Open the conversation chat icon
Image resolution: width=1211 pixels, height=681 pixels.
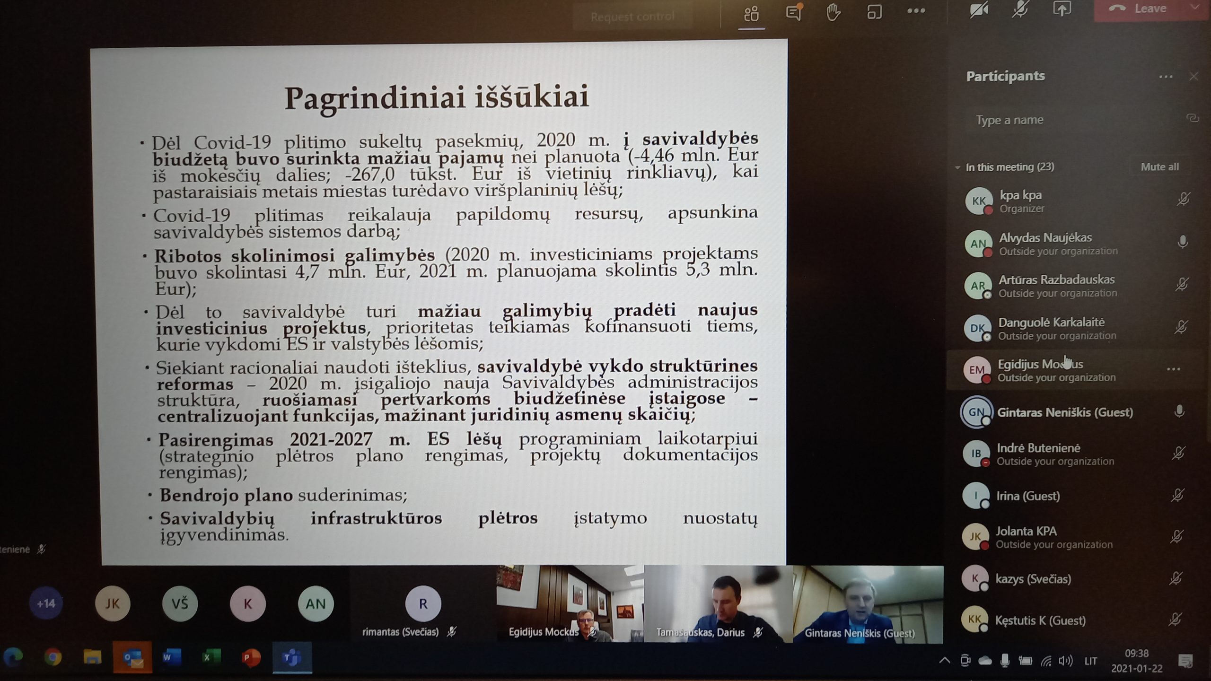coord(794,12)
